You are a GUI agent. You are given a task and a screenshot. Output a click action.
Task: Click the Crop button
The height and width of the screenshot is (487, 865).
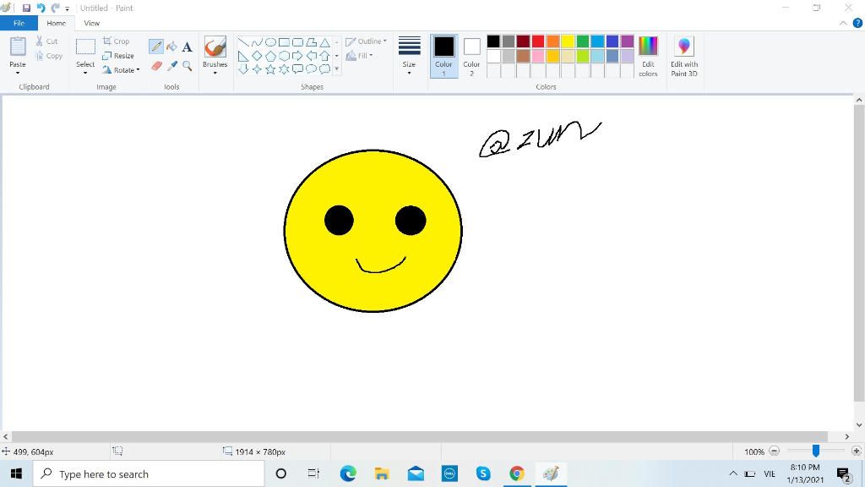tap(116, 41)
